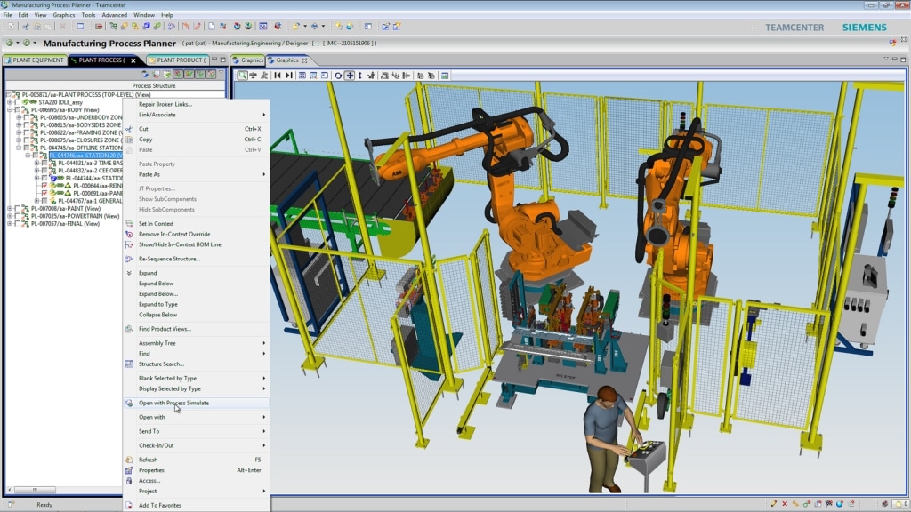Expand the PL-007025 POWERTRAIN node
This screenshot has height=512, width=911.
point(10,216)
